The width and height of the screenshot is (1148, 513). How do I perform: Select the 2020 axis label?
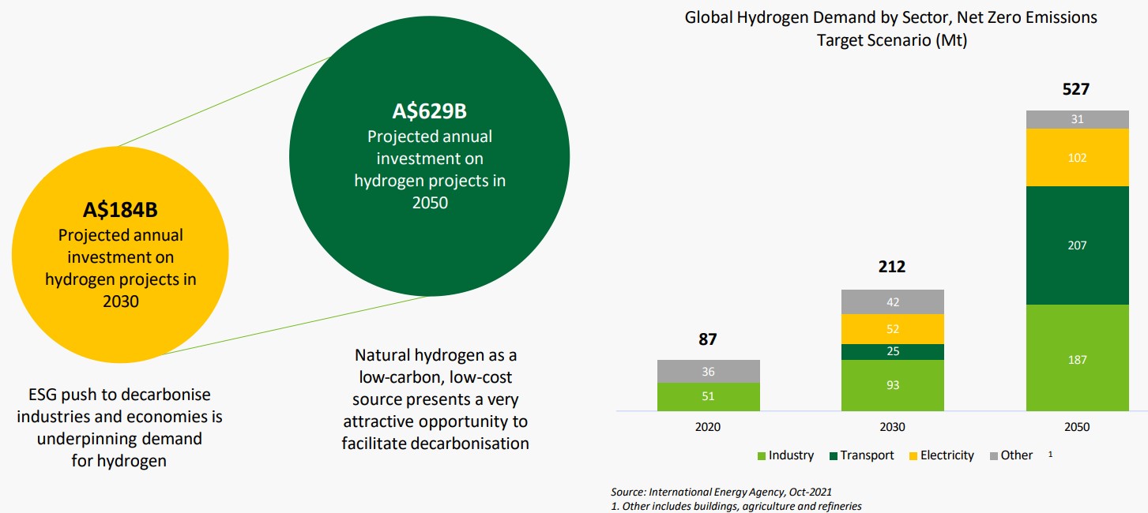coord(706,425)
